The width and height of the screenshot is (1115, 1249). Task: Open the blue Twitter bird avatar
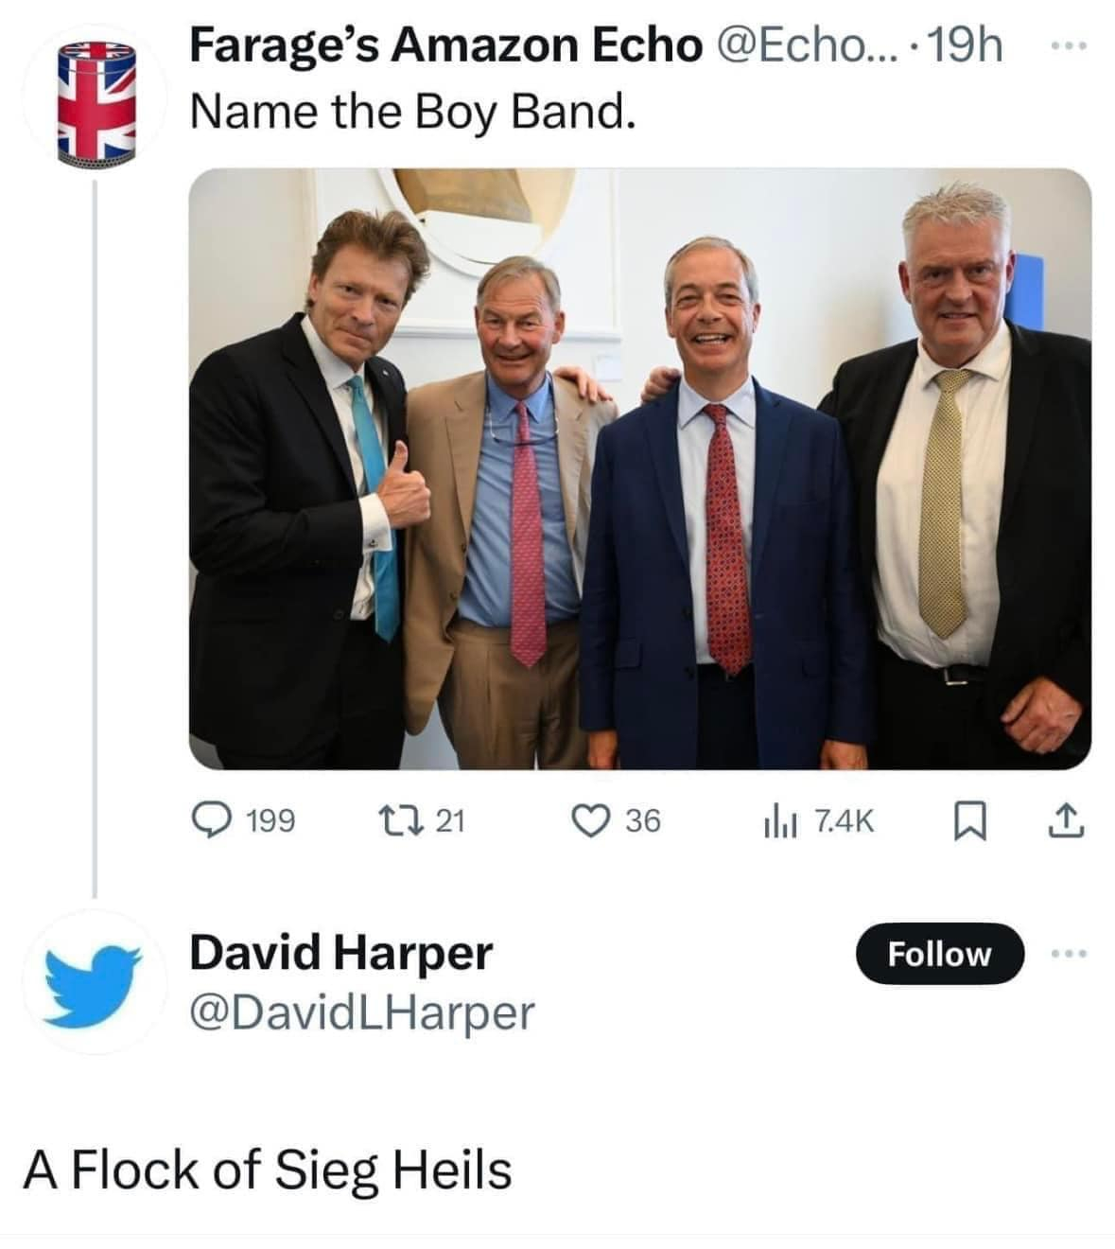coord(95,982)
